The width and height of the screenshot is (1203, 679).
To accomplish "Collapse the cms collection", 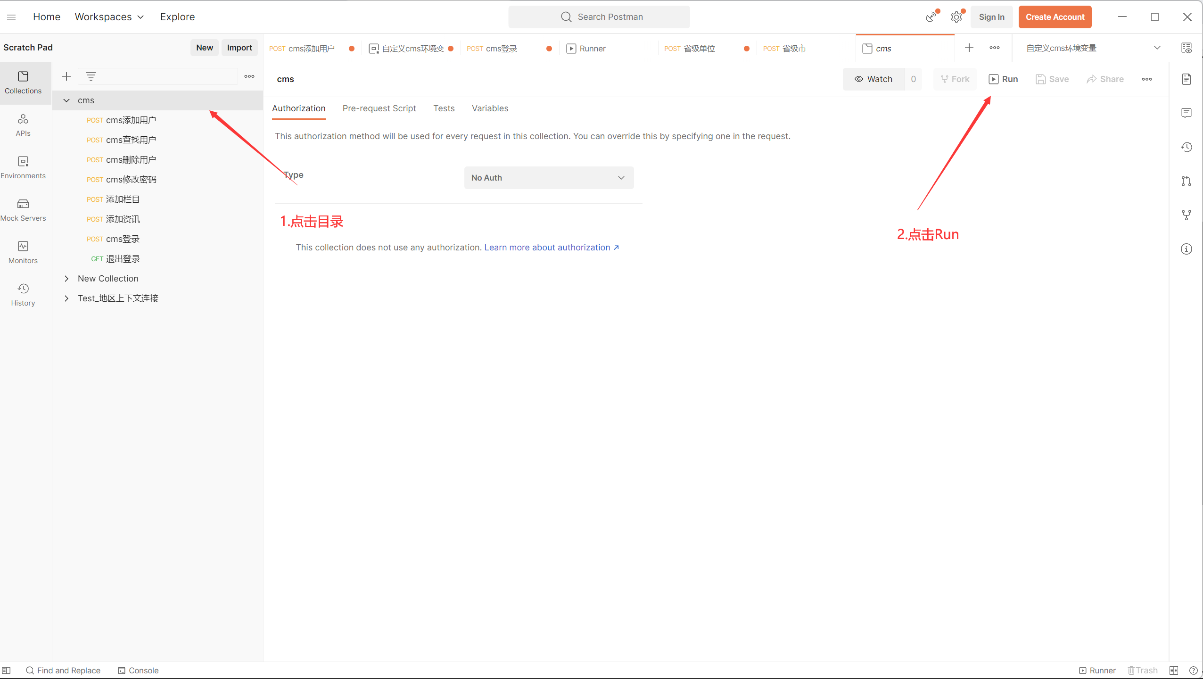I will (x=66, y=100).
